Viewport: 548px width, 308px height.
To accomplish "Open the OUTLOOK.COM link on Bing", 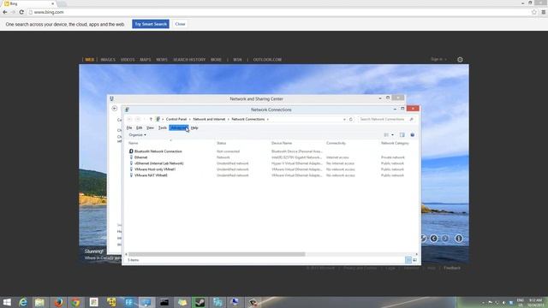I will (267, 60).
